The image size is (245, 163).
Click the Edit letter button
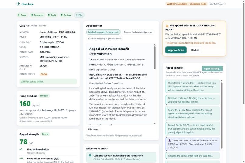coord(93,129)
